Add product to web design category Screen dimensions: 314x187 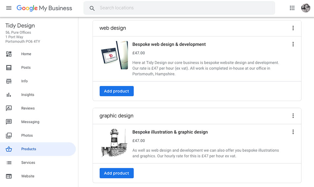pos(117,91)
